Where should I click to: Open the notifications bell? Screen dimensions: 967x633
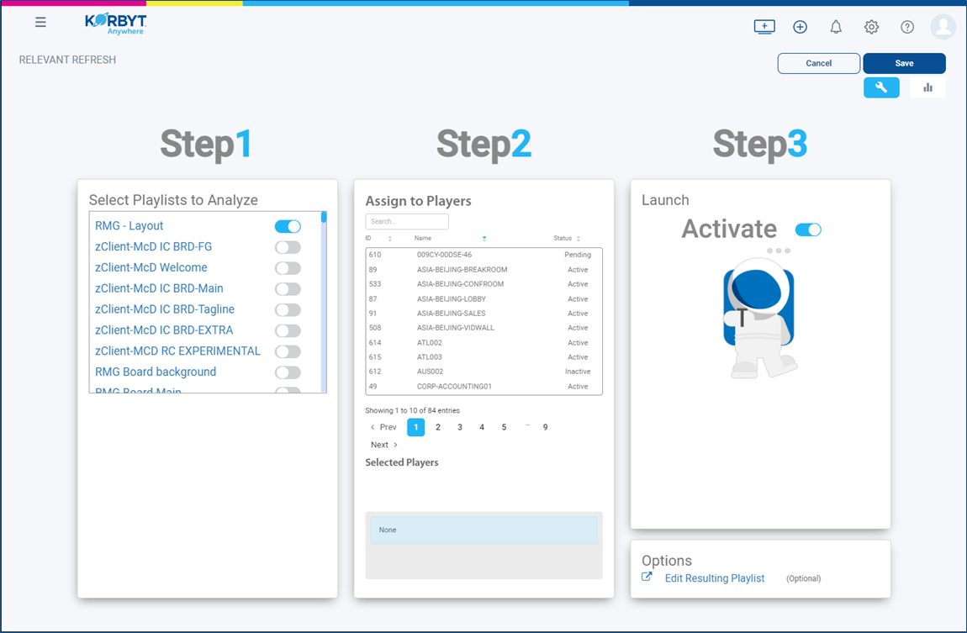click(836, 27)
